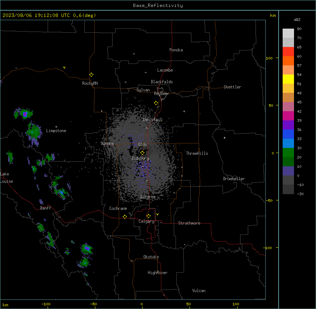The image size is (316, 309).
Task: Click the yellow marker above Calgary label
Action: [x=148, y=216]
